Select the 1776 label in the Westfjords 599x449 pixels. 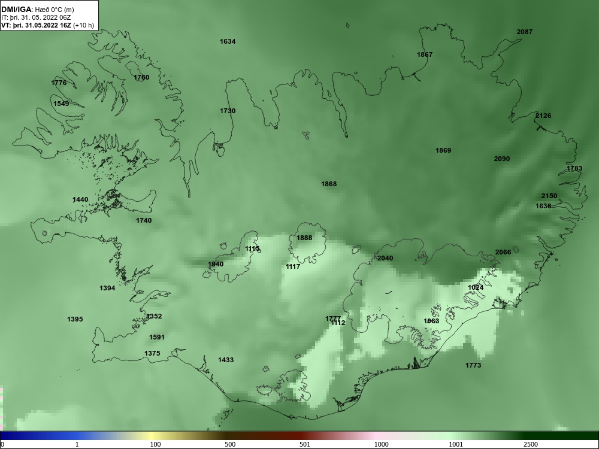click(59, 83)
